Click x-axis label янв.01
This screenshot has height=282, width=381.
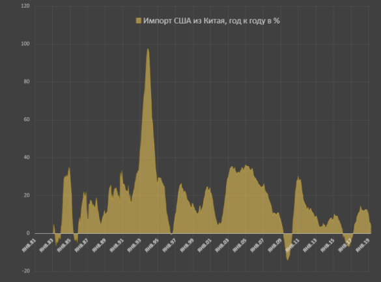coord(205,246)
